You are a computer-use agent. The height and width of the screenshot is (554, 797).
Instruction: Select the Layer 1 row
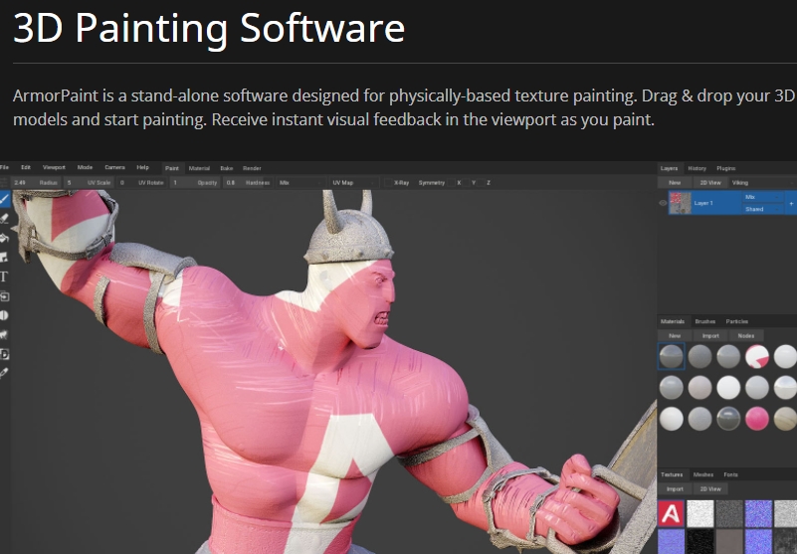tap(732, 203)
